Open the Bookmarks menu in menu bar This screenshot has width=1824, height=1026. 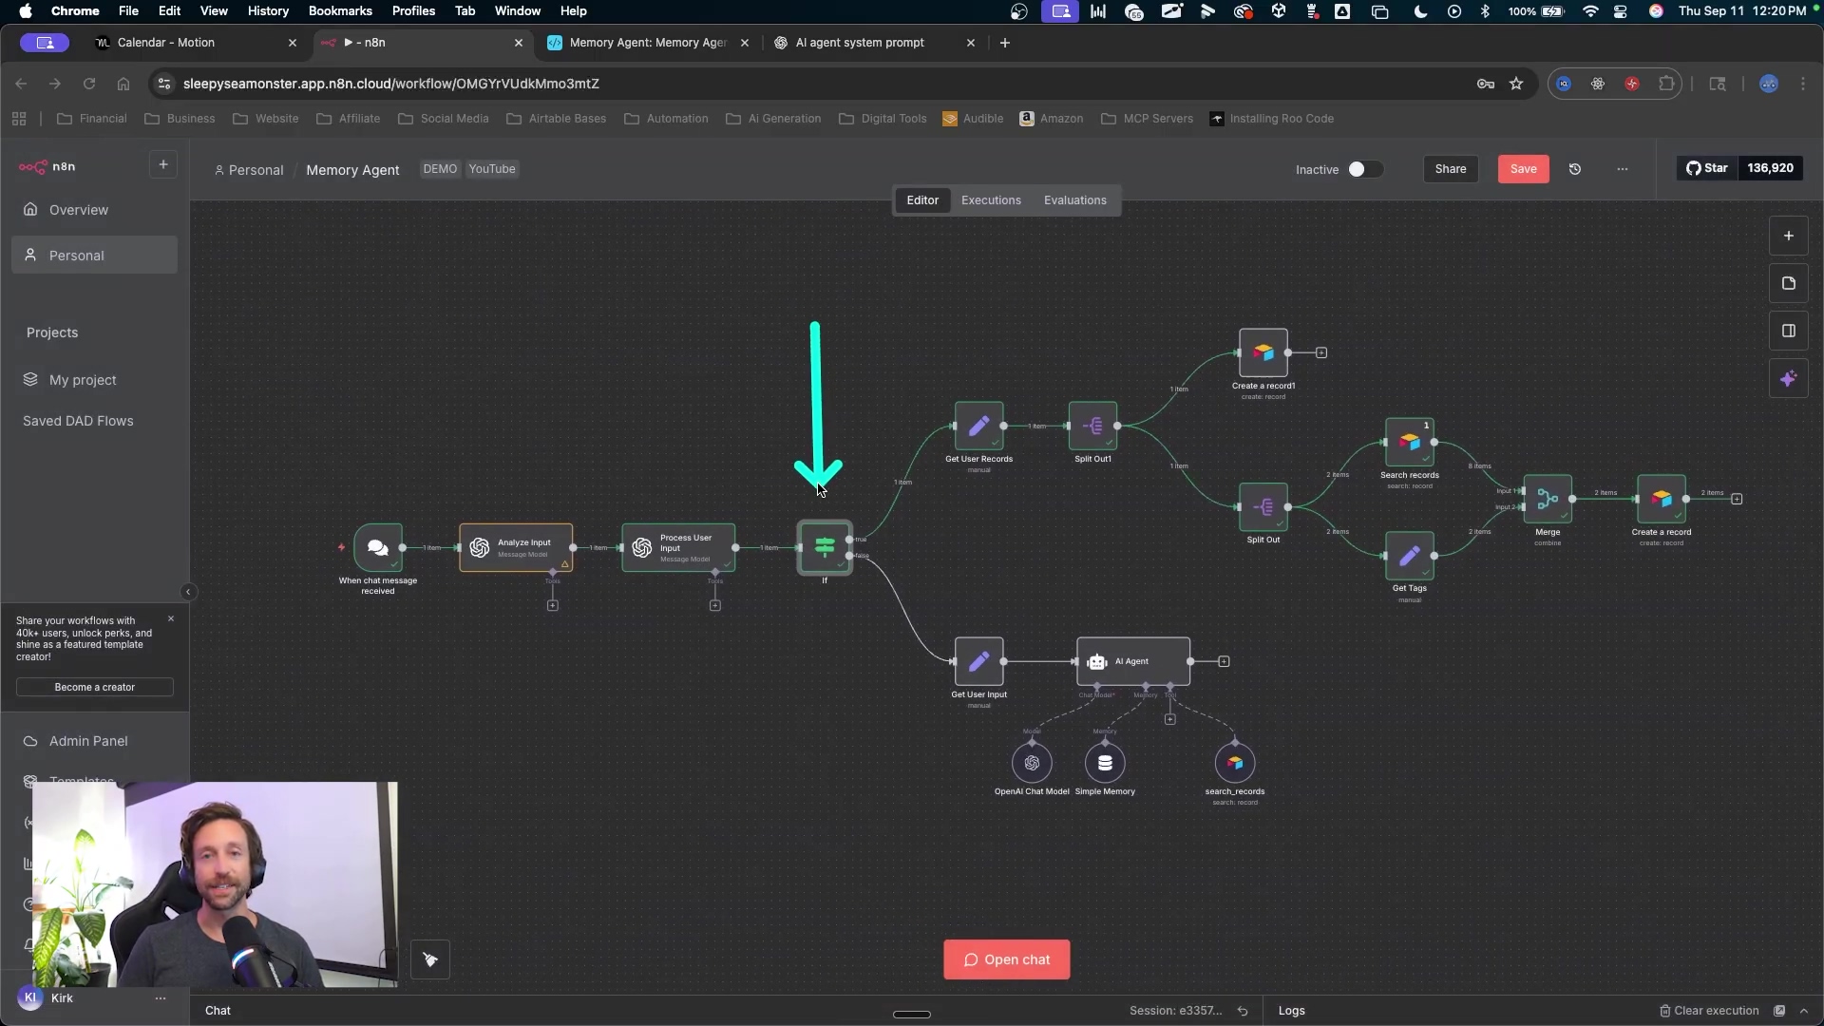[x=340, y=11]
